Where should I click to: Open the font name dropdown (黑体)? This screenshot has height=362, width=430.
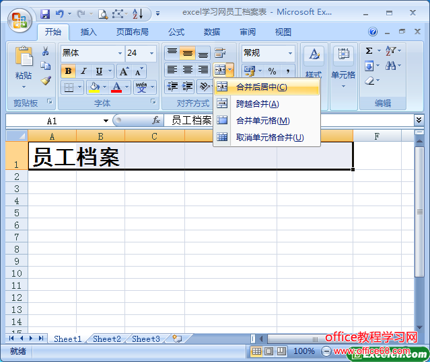pyautogui.click(x=120, y=53)
